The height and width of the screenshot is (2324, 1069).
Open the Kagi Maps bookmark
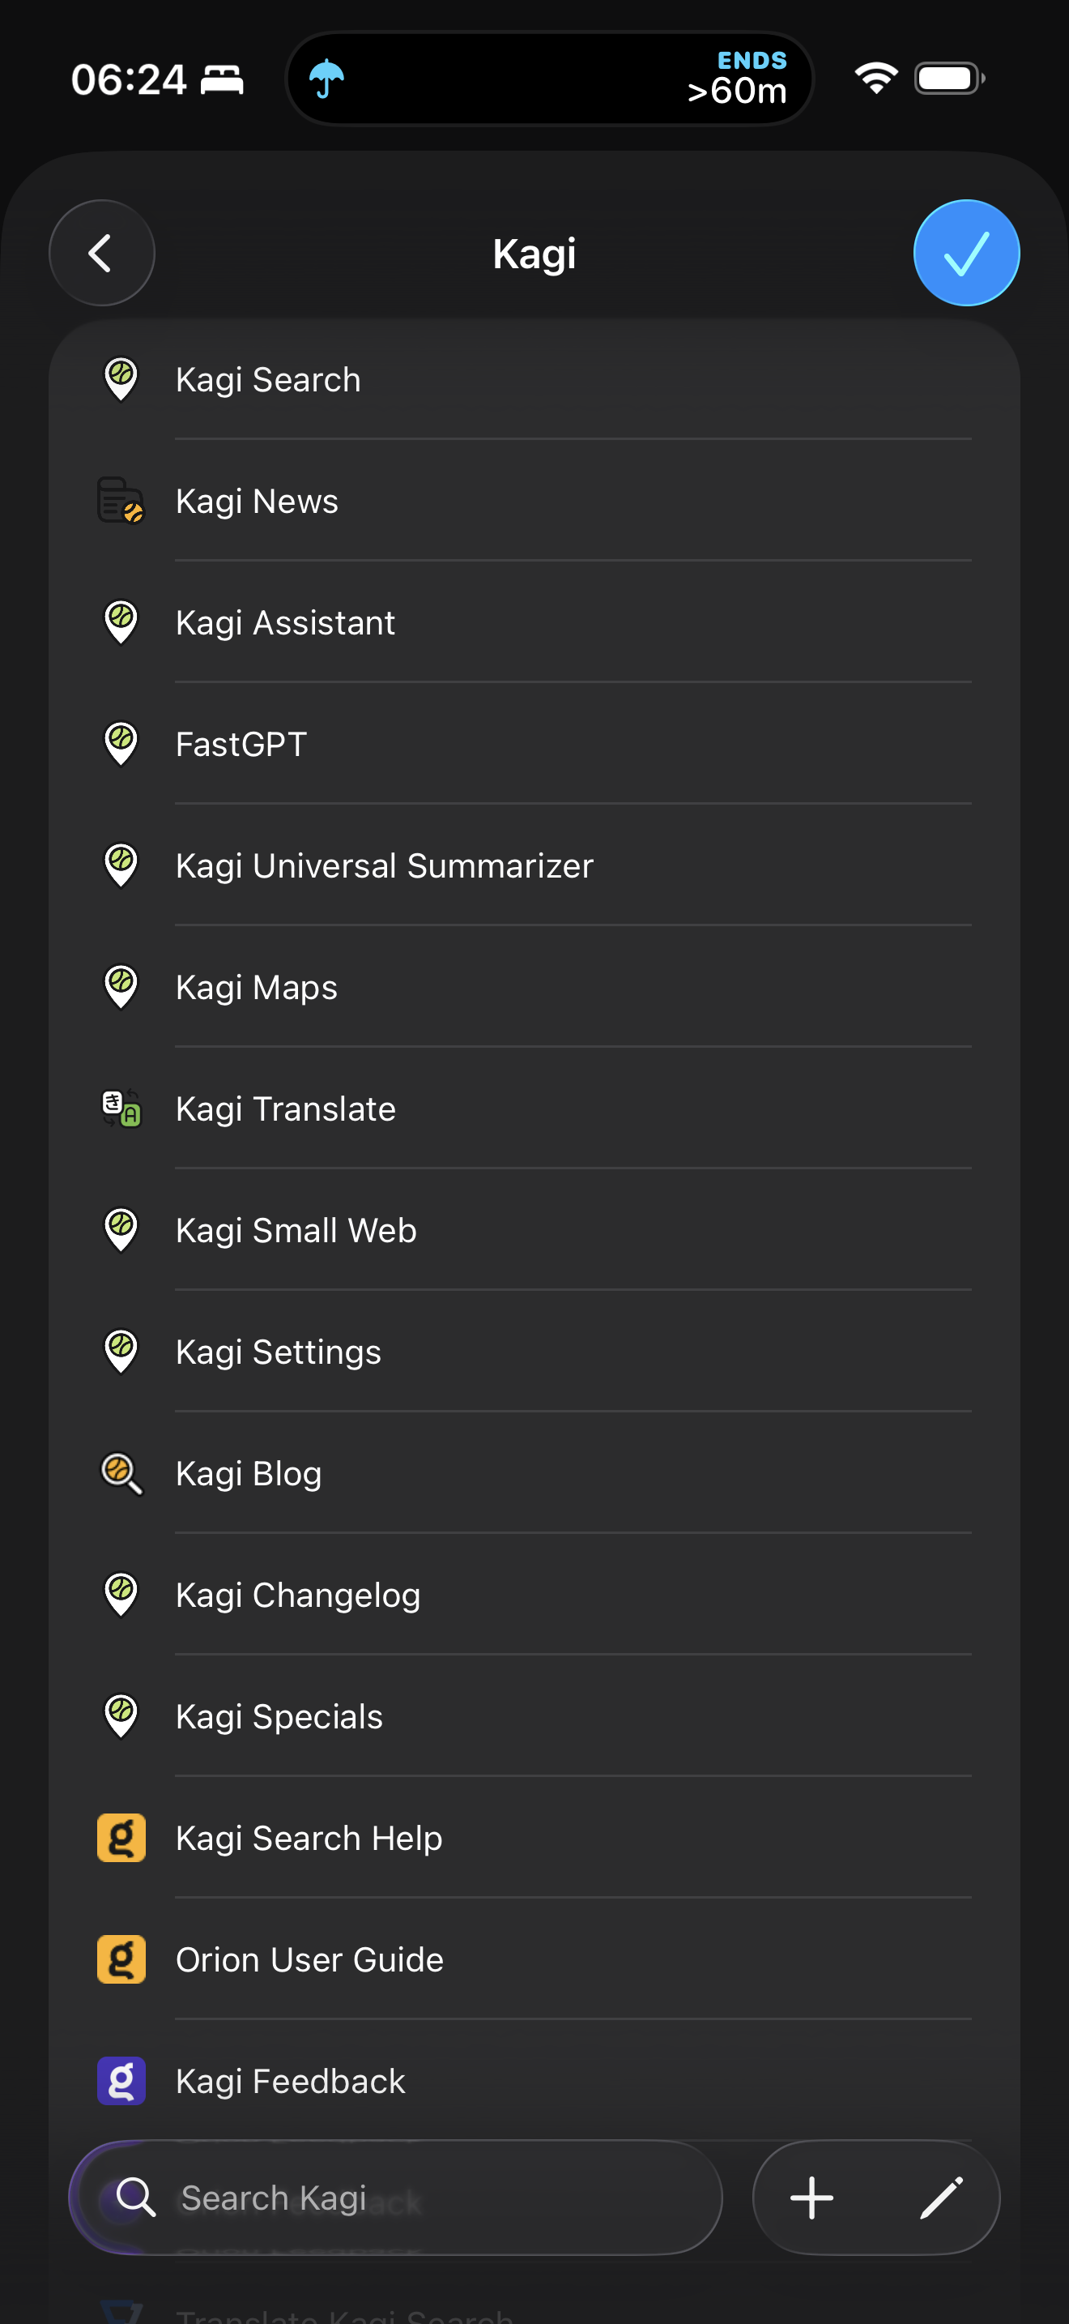[257, 988]
